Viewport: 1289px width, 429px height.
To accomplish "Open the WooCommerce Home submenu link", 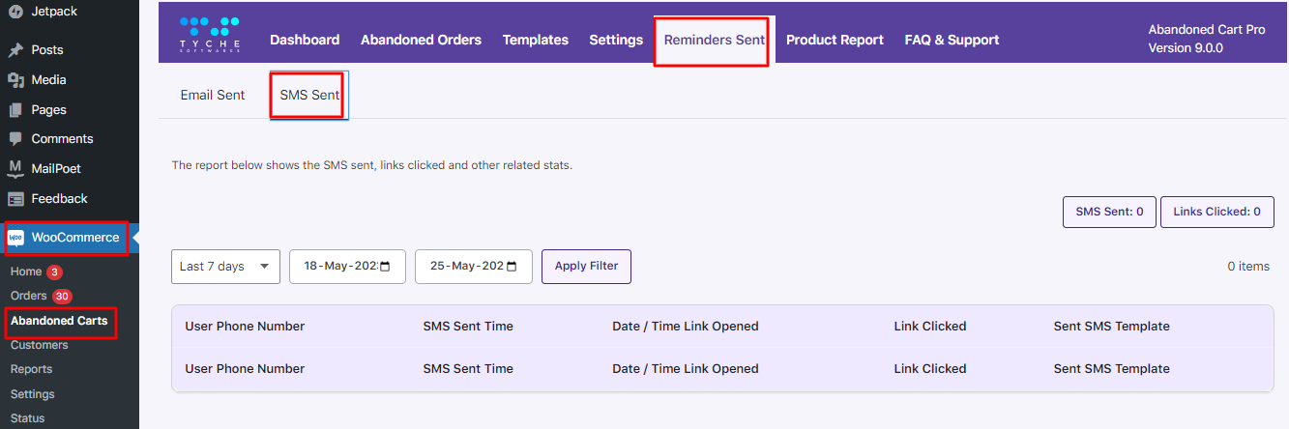I will coord(26,272).
